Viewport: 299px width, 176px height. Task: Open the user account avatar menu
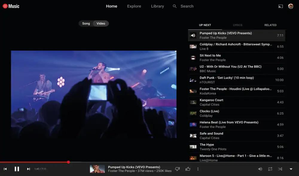(x=291, y=6)
